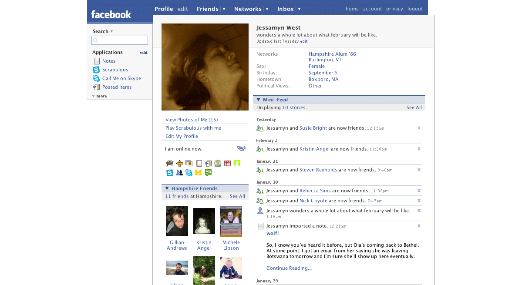Click the Posted Items icon in sidebar
Screen dimensions: 522x285
(x=97, y=87)
